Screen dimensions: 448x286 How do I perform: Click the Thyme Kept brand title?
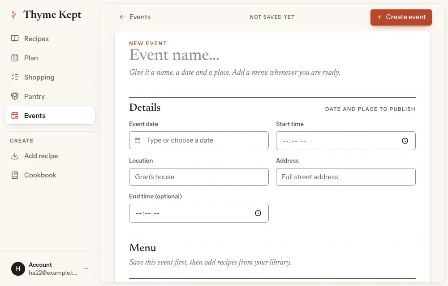(x=52, y=15)
